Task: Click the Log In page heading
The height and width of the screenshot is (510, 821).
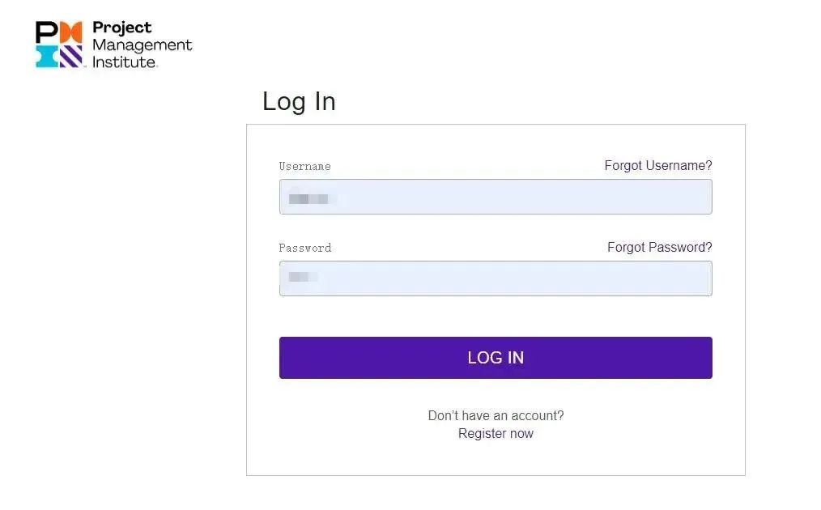Action: 299,101
